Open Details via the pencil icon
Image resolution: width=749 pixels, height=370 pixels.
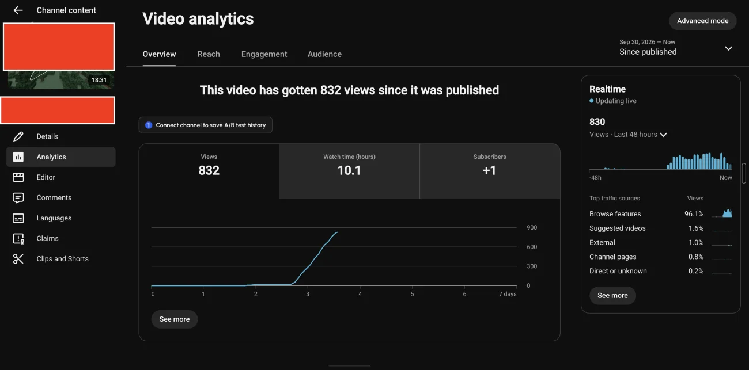(x=18, y=136)
